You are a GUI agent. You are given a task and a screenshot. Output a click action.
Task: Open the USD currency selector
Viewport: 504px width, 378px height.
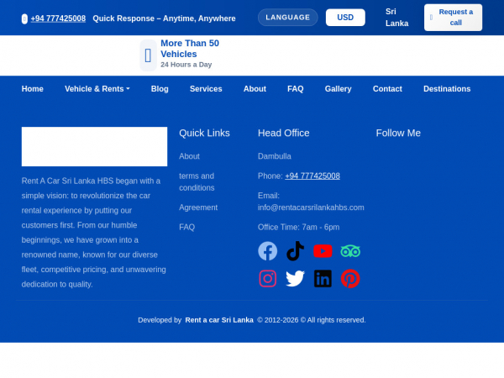click(345, 18)
